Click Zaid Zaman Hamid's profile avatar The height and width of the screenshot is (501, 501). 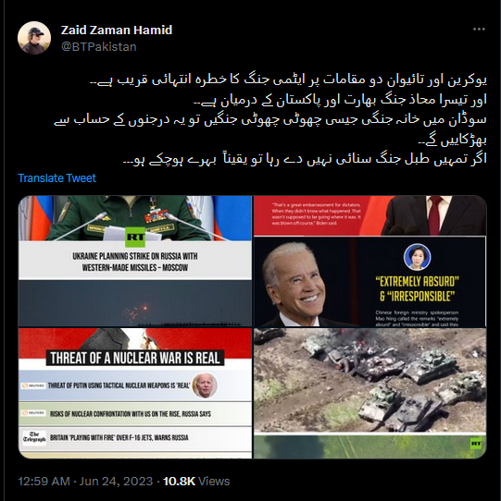pos(34,38)
